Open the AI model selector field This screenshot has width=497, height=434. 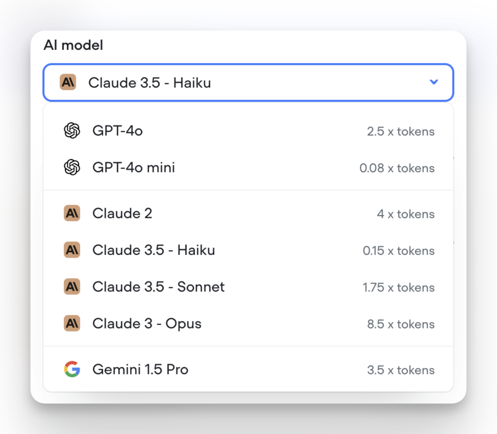click(x=248, y=82)
